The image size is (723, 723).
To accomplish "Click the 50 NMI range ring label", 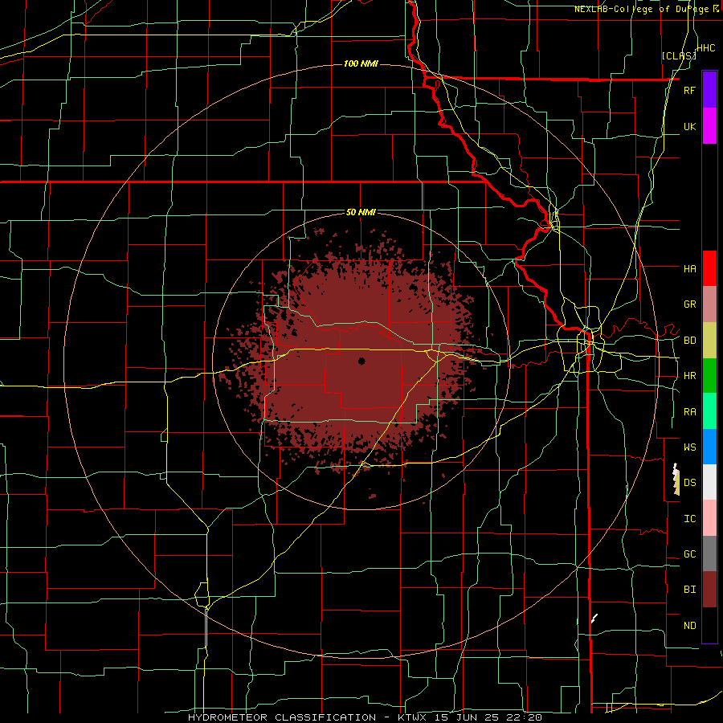I will (x=361, y=212).
